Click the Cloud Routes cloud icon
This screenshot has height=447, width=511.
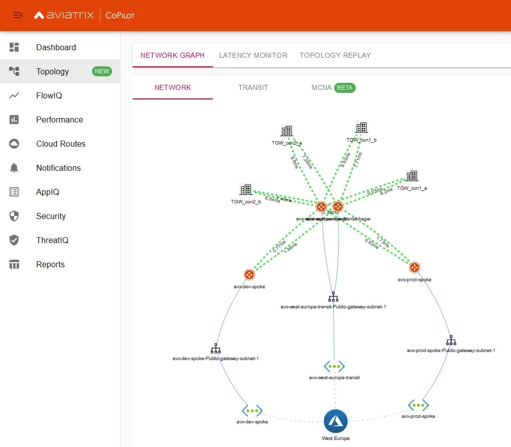(x=14, y=144)
